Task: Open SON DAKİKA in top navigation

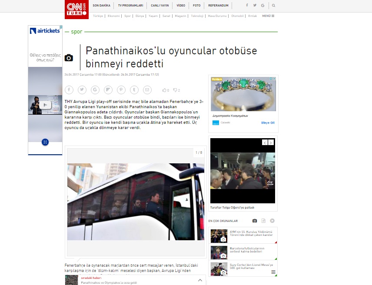Action: point(102,6)
